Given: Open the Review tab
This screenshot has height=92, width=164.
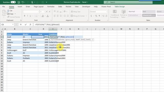Looking at the screenshot, I should pos(68,7).
